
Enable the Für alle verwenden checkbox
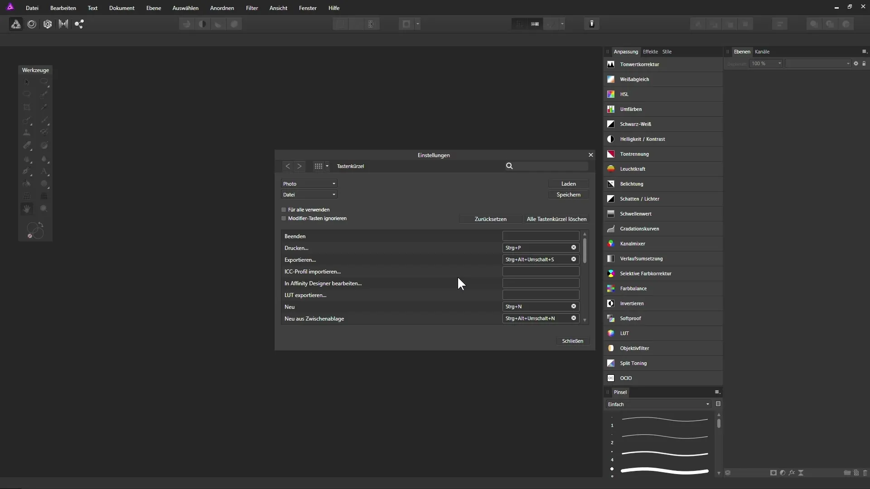point(284,210)
